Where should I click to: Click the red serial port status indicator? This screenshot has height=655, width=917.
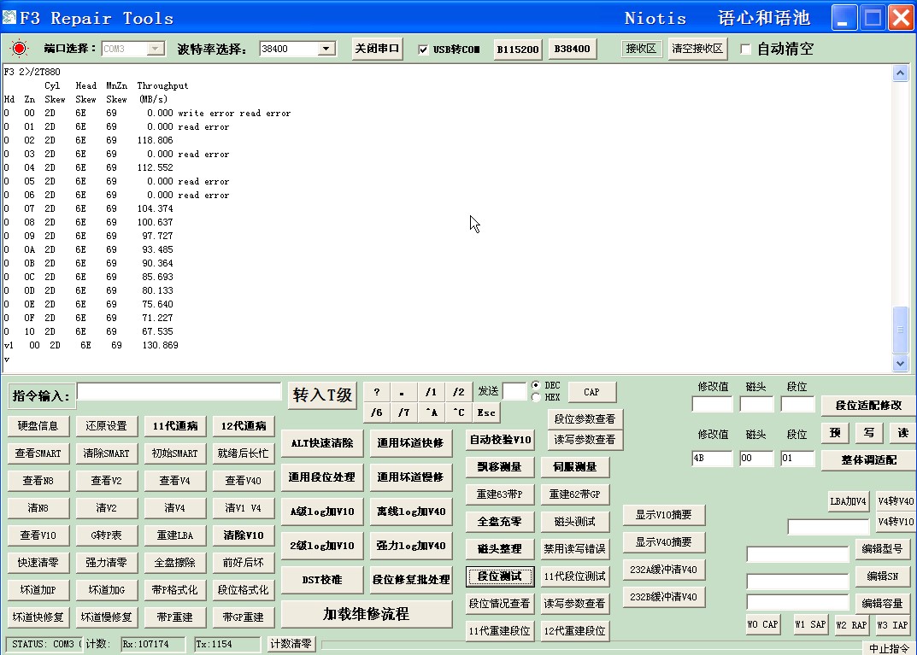tap(19, 49)
